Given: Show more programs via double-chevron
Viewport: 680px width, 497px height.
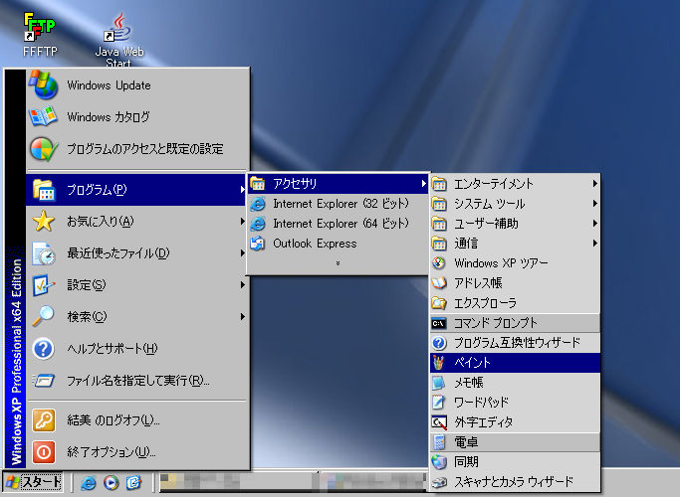Looking at the screenshot, I should (x=338, y=263).
